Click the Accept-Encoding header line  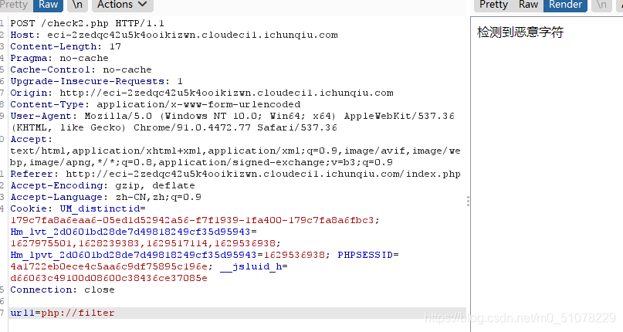click(103, 185)
